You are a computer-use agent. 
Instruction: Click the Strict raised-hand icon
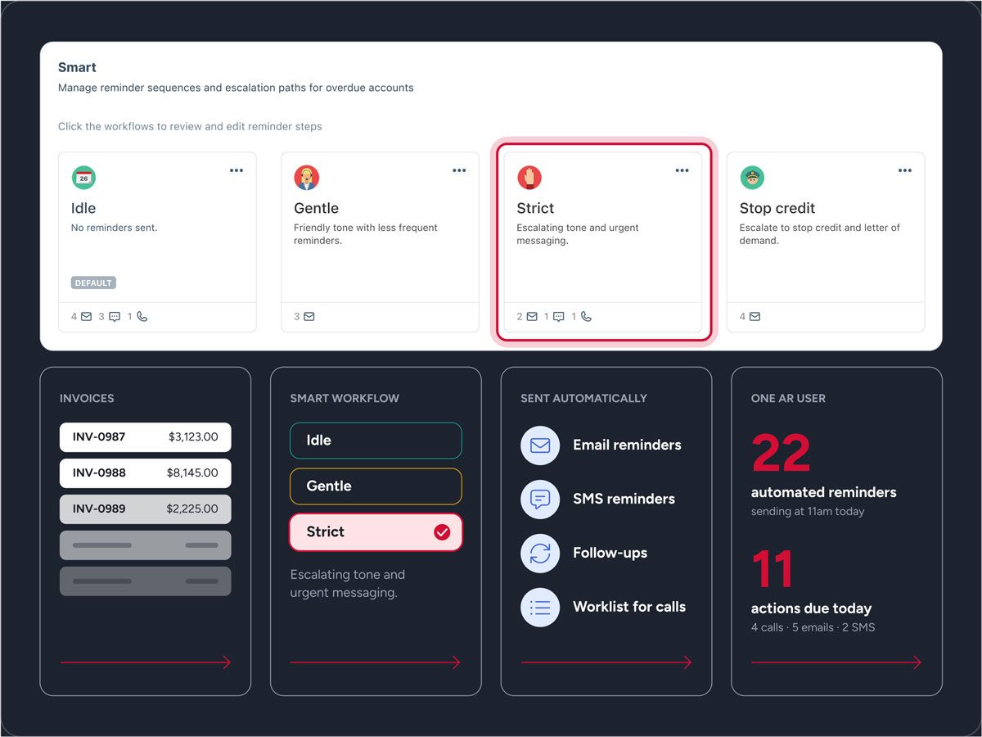point(529,178)
